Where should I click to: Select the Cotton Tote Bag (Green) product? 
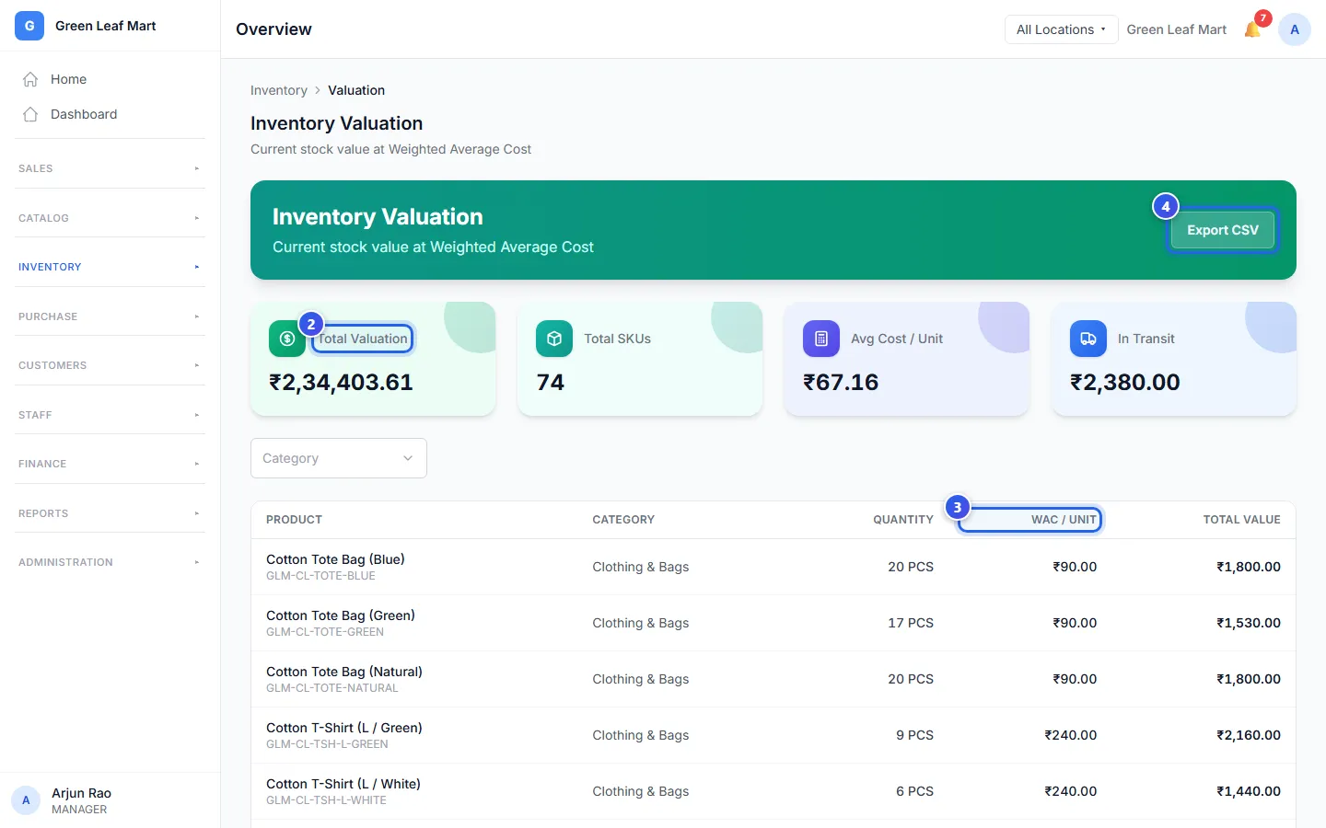click(x=341, y=615)
